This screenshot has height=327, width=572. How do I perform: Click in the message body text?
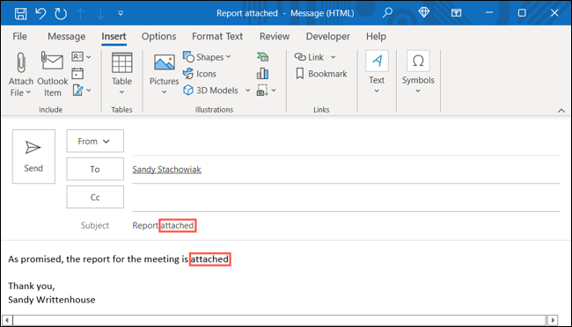pyautogui.click(x=118, y=259)
